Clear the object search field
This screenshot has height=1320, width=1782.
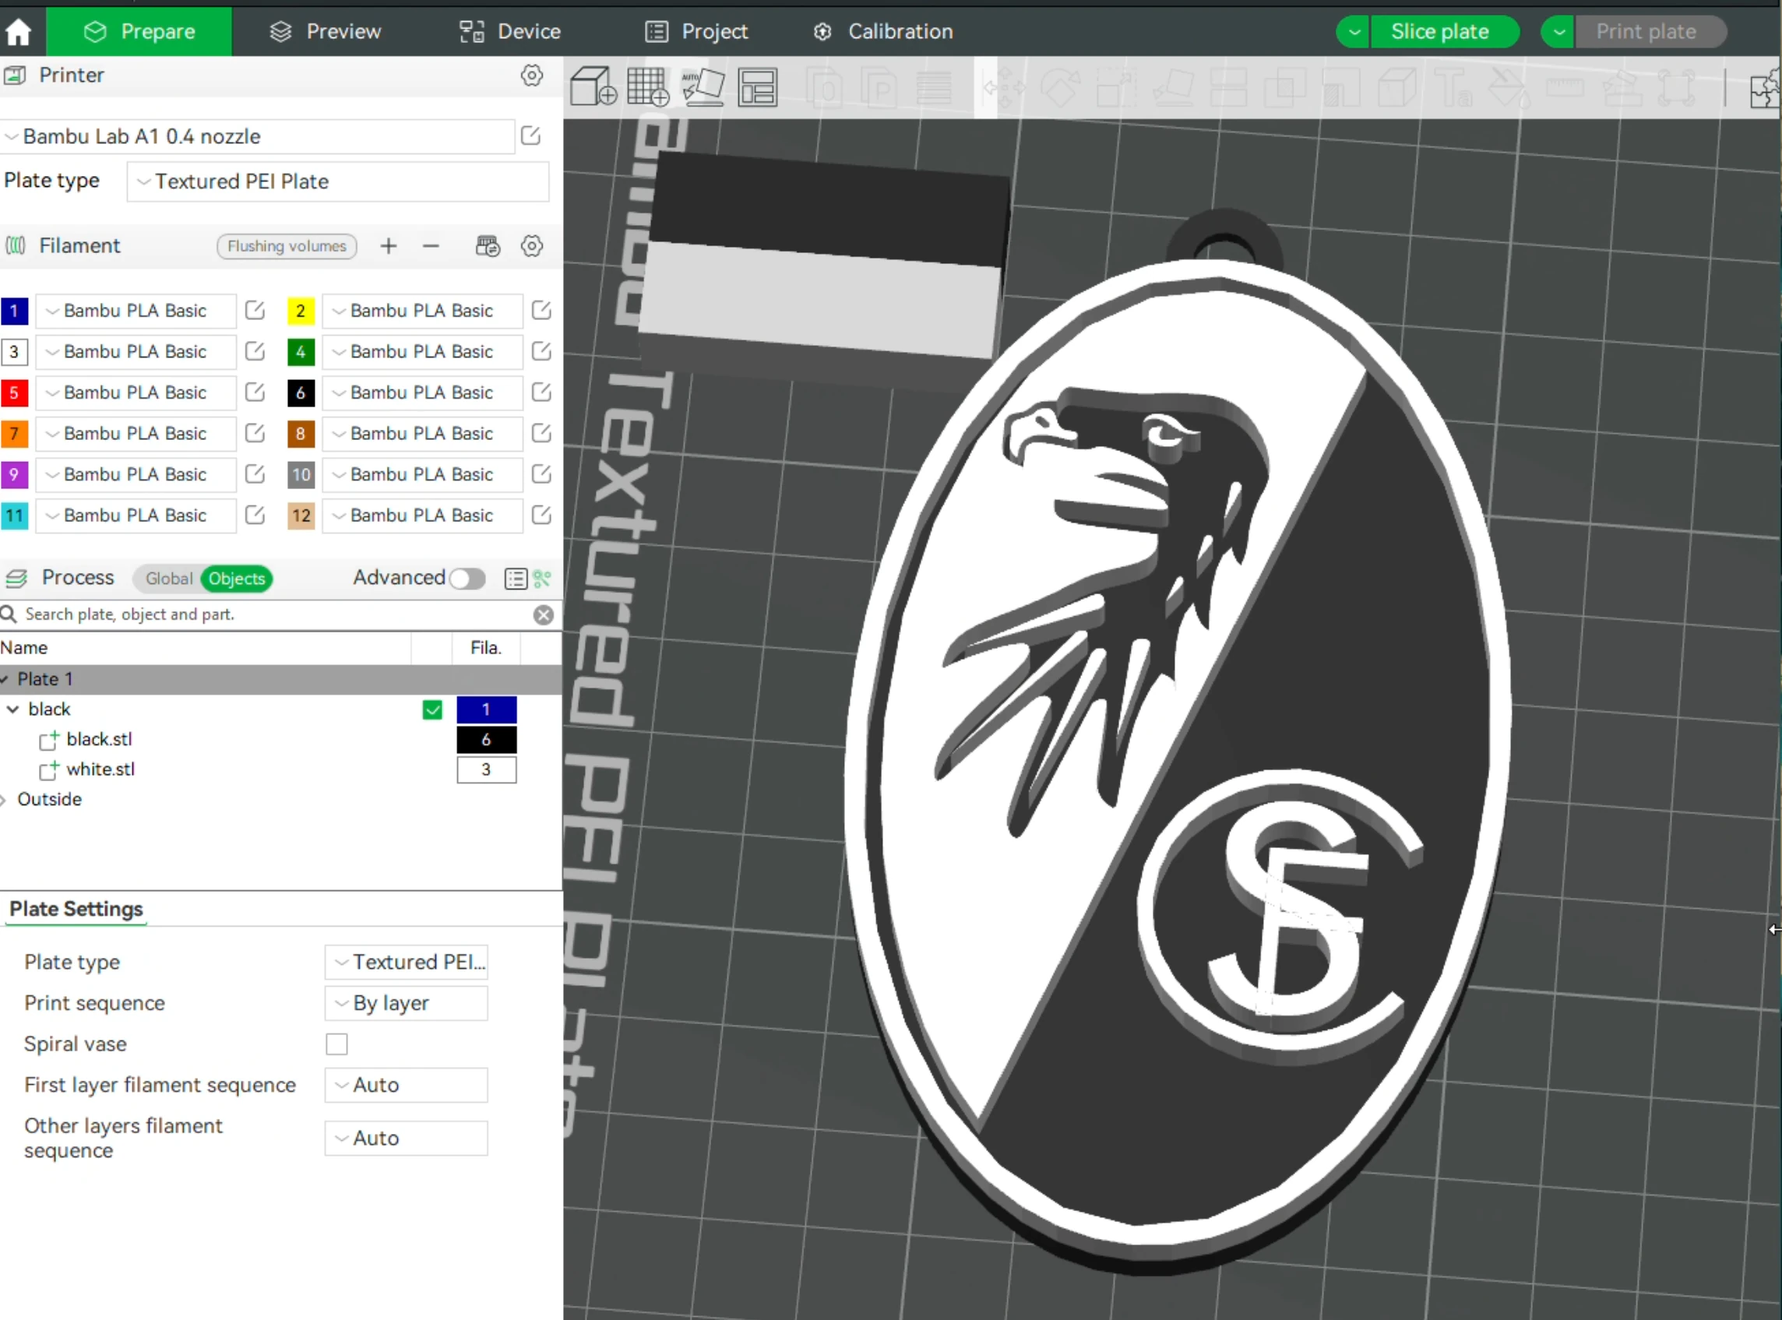(544, 614)
